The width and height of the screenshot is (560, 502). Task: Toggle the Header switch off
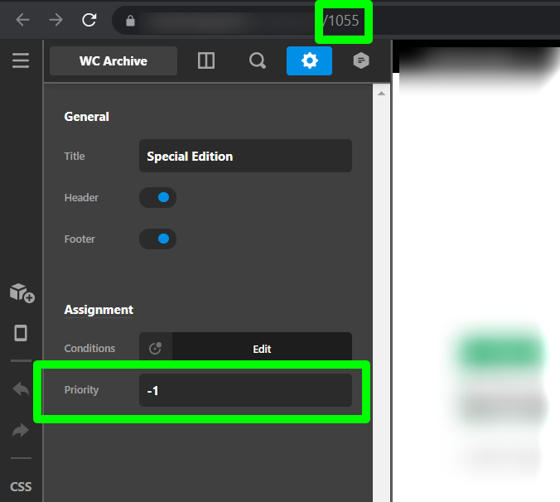pos(158,198)
